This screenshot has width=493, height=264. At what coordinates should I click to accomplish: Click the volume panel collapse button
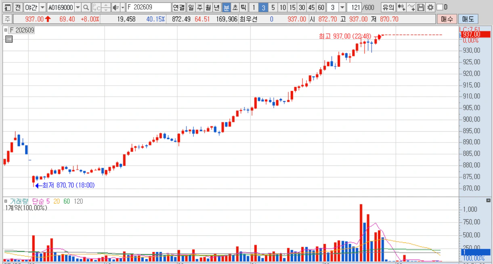tap(488, 200)
